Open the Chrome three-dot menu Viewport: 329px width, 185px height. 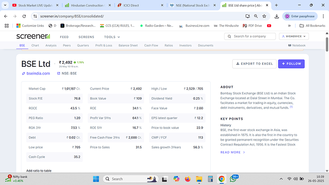(x=323, y=16)
